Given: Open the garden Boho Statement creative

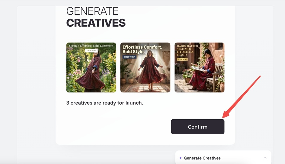Looking at the screenshot, I should click(91, 67).
